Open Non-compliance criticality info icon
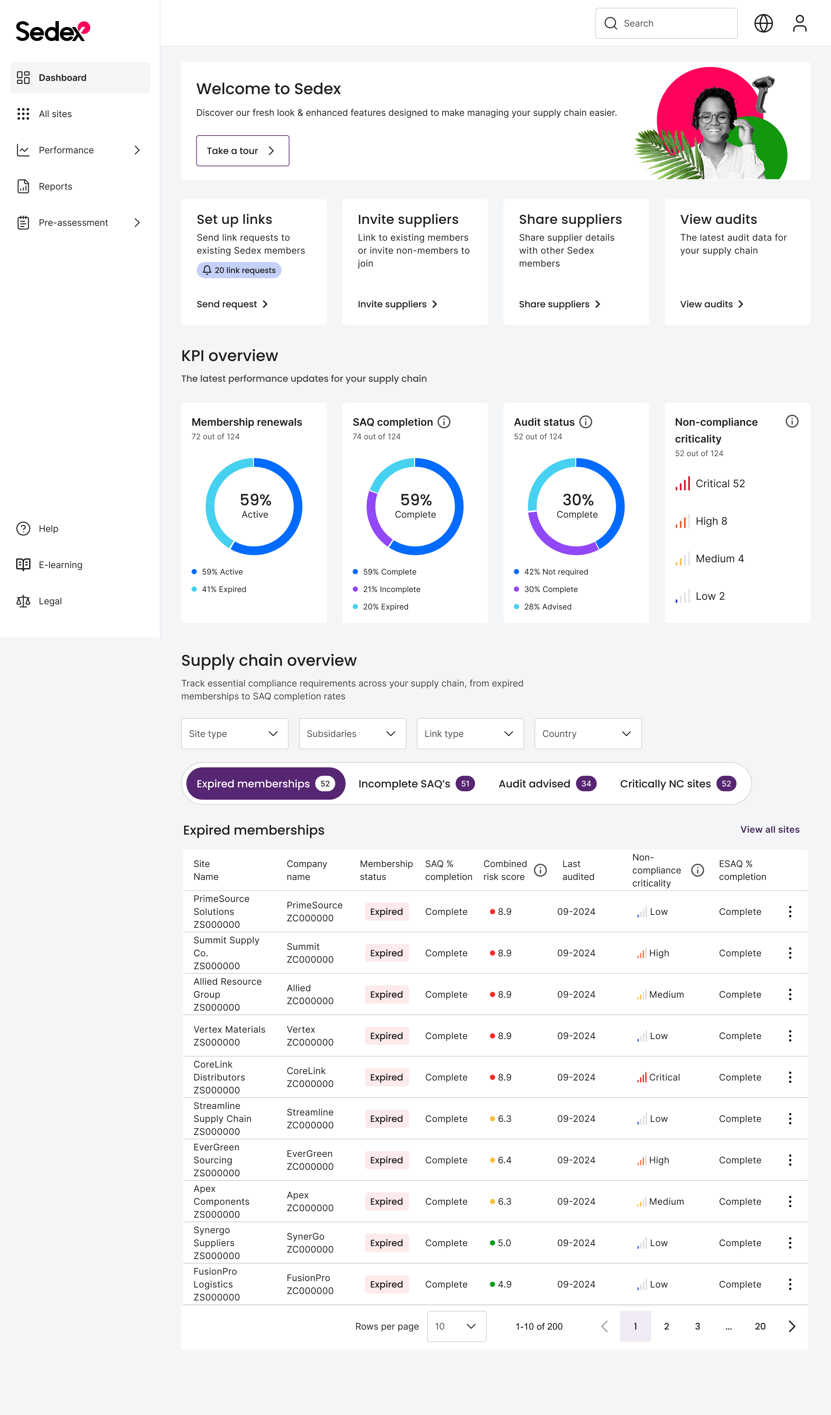 pyautogui.click(x=792, y=421)
